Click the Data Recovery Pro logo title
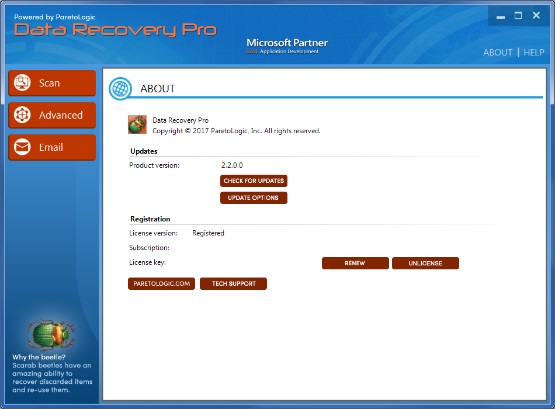555x409 pixels. pos(115,30)
